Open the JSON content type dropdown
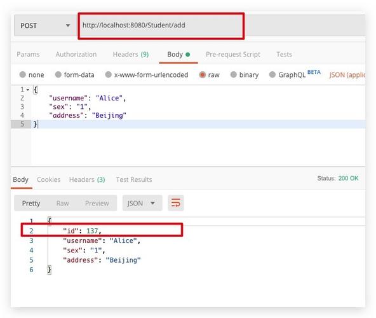This screenshot has height=318, width=376. [347, 74]
